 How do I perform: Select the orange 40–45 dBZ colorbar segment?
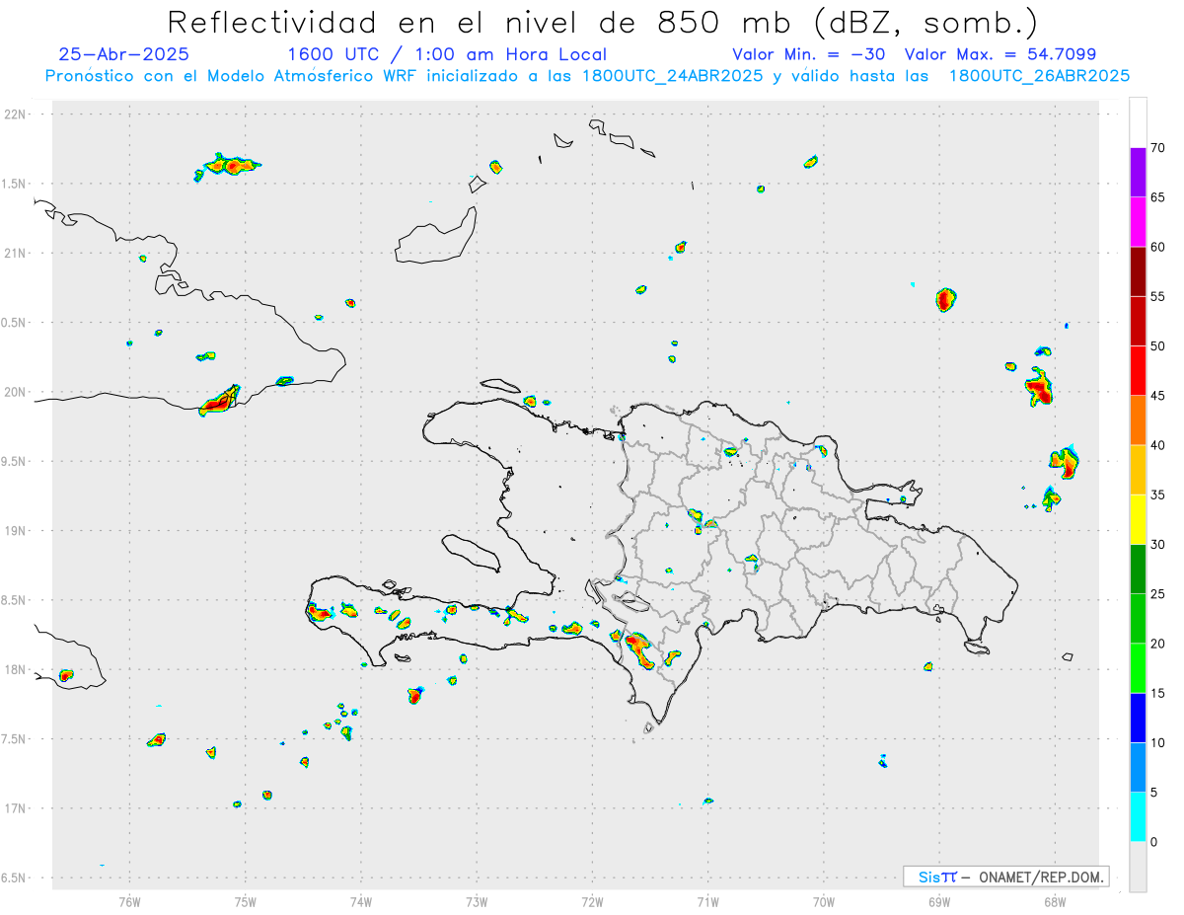(1138, 420)
